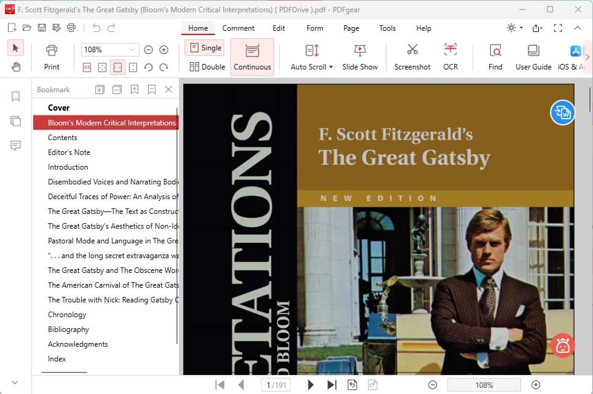Screen dimensions: 593x394
Task: Set view to fit height
Action: click(133, 67)
